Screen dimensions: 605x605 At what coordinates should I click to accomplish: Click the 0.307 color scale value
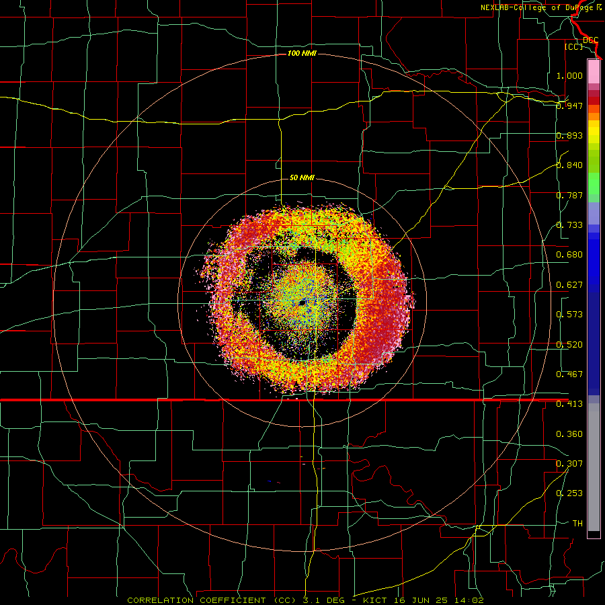(569, 464)
